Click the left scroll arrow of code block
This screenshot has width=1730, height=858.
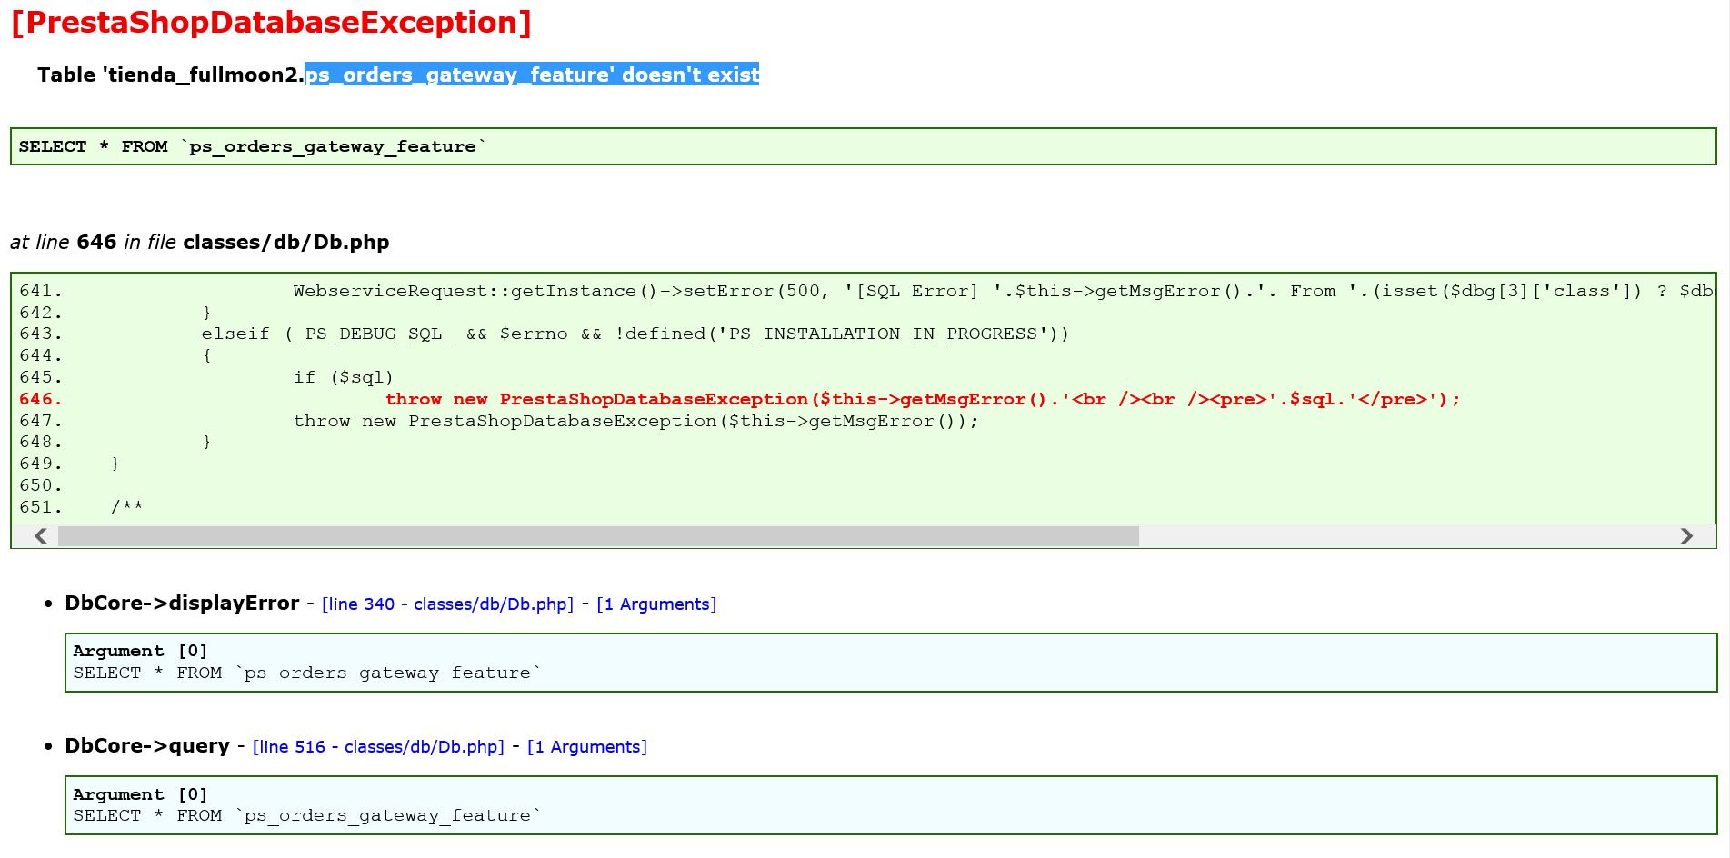tap(41, 536)
